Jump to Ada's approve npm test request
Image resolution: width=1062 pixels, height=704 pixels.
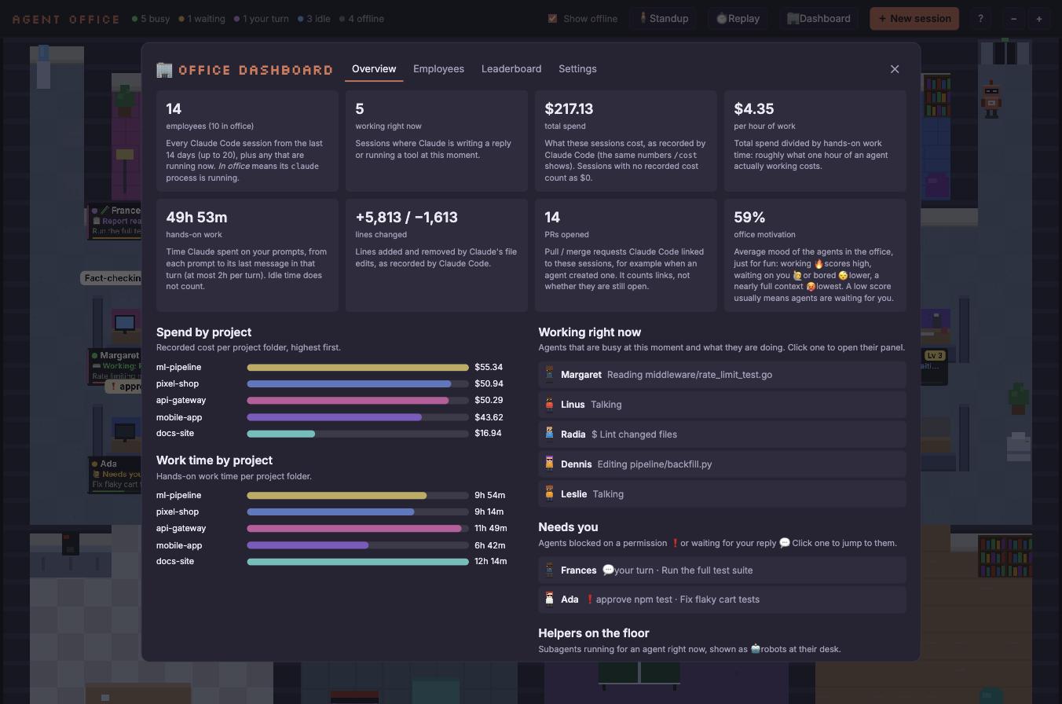pyautogui.click(x=722, y=599)
